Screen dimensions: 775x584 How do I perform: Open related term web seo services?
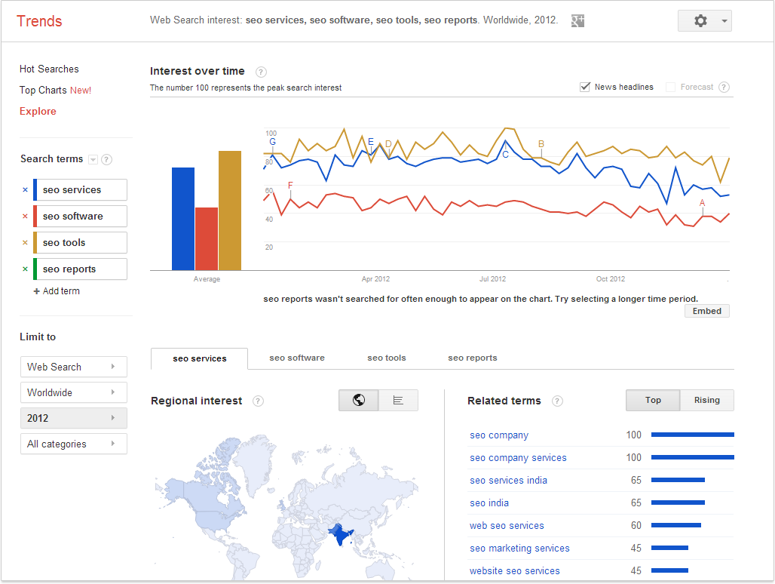click(x=507, y=526)
